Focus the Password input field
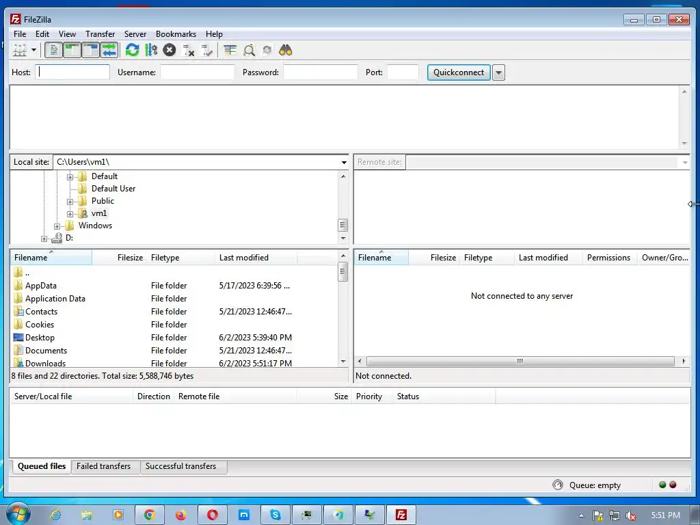This screenshot has width=700, height=525. tap(321, 72)
